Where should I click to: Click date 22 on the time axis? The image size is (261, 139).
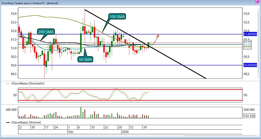tap(106, 127)
